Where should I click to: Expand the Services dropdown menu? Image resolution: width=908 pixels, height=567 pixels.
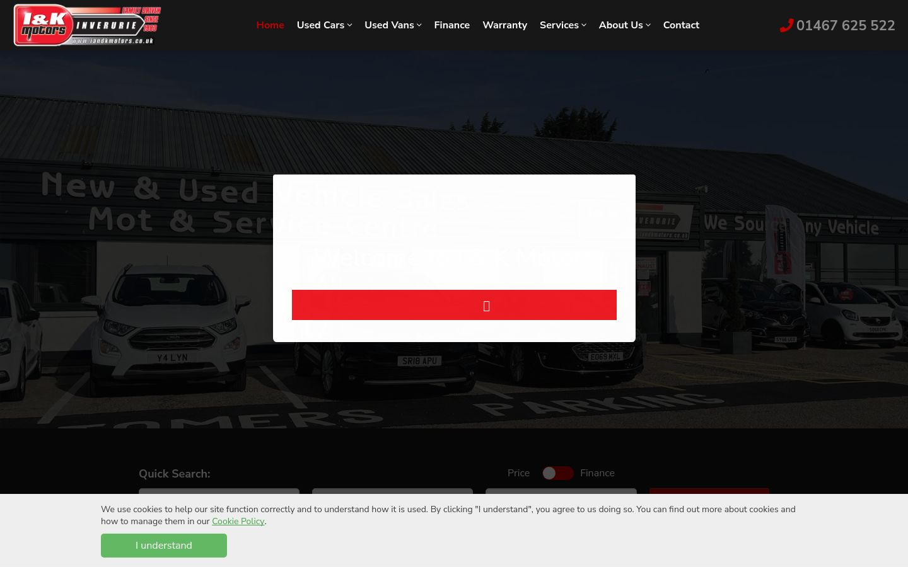[x=562, y=25]
